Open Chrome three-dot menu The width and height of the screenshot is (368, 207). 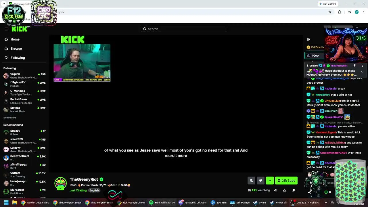click(x=364, y=12)
